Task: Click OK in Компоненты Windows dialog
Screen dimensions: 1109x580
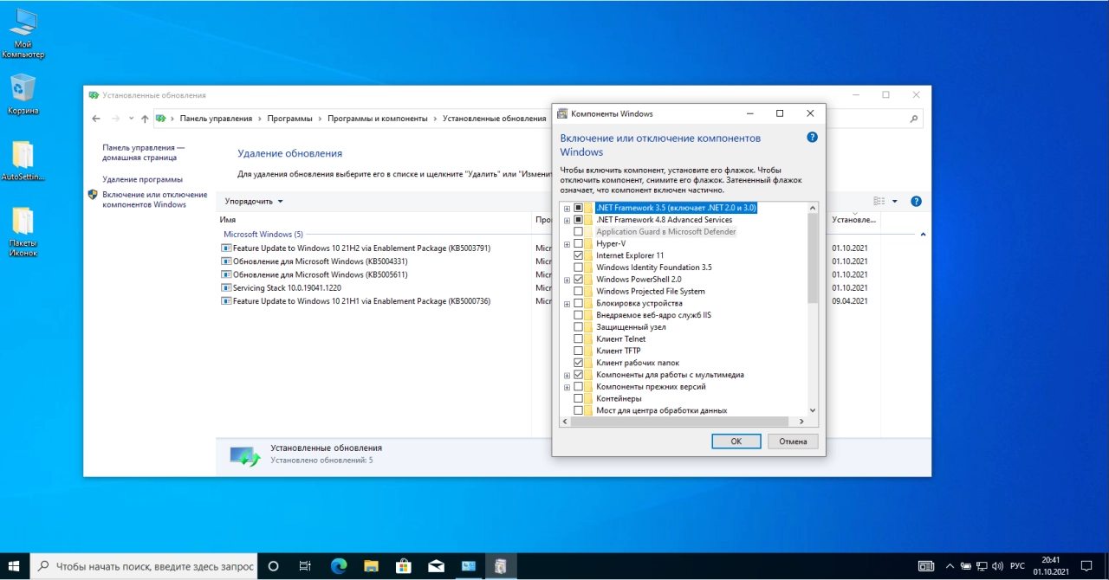Action: click(x=736, y=441)
